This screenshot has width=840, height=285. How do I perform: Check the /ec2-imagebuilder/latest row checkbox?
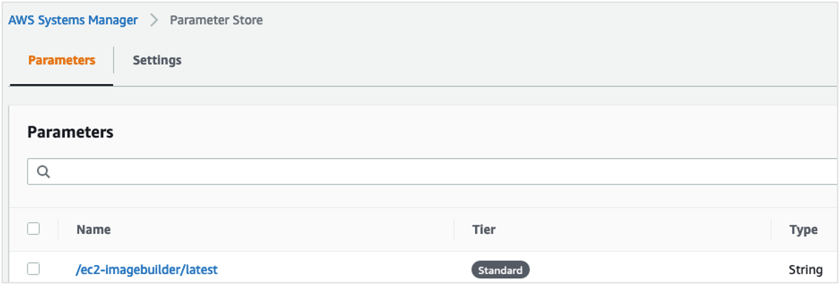(33, 269)
